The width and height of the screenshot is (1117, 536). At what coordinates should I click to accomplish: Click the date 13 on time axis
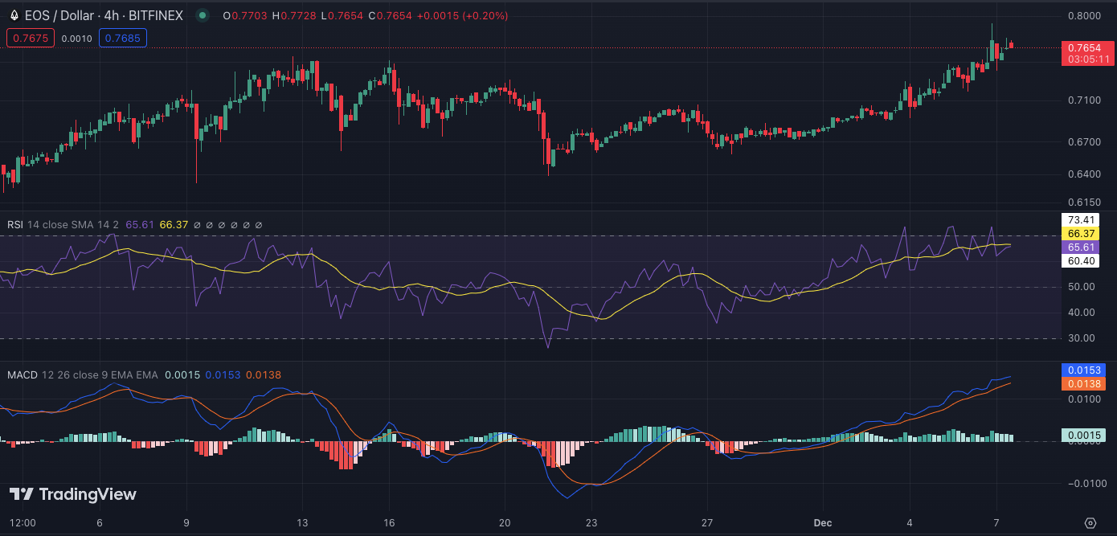coord(302,522)
